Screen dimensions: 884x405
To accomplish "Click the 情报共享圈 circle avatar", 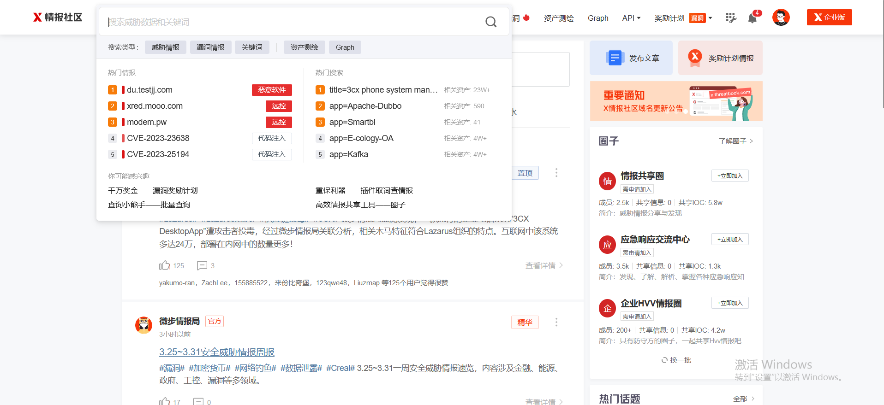I will tap(607, 181).
